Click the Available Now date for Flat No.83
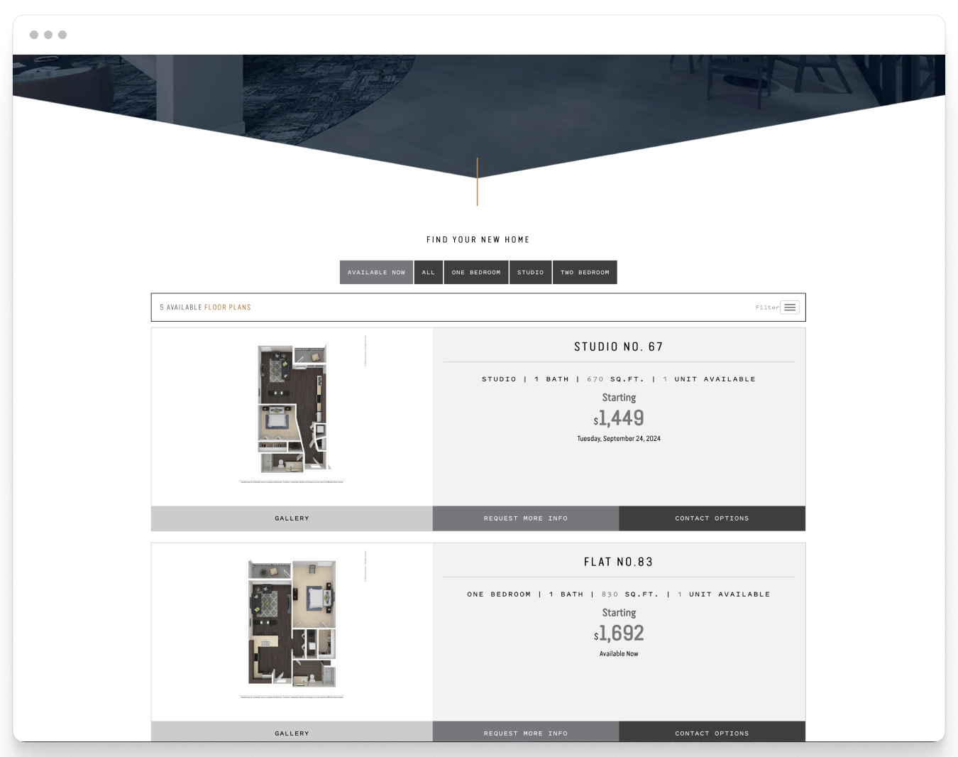 [618, 653]
